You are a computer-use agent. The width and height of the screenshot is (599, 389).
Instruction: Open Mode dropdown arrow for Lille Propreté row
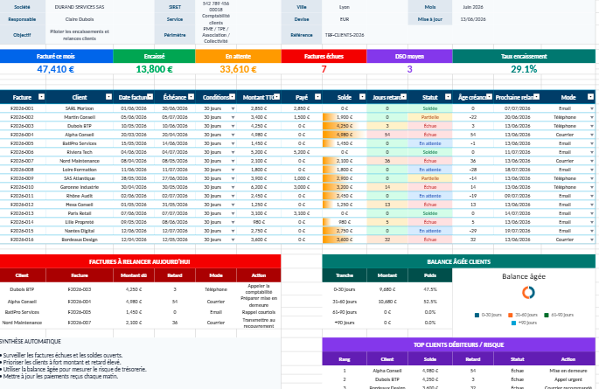(x=592, y=222)
